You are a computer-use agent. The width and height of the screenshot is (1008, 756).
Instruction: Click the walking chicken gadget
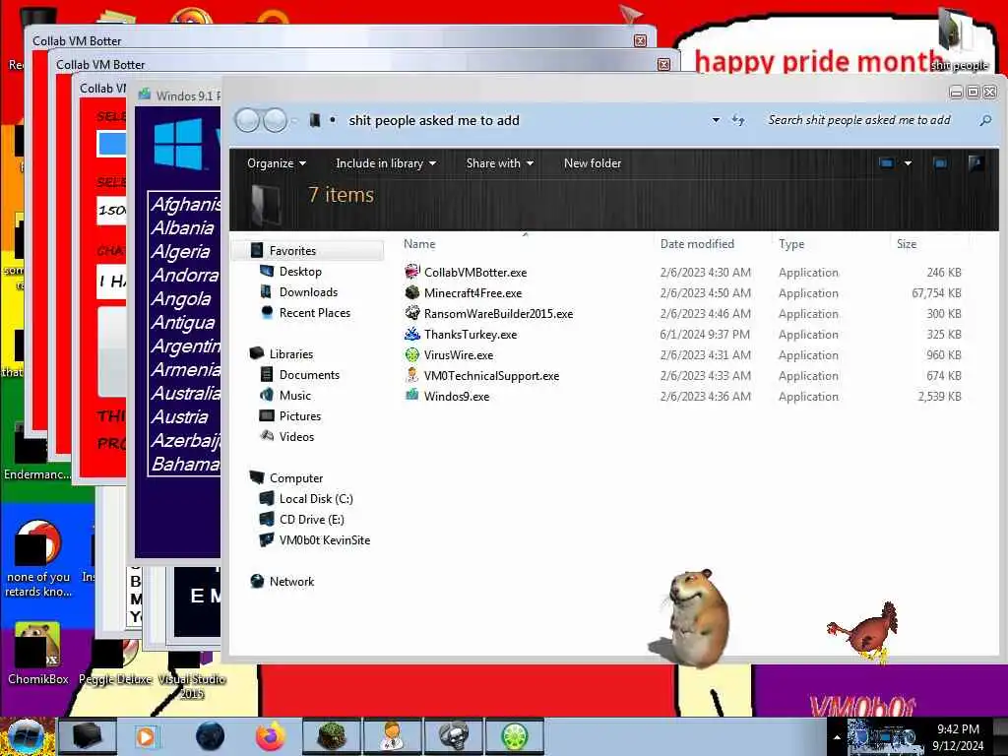click(862, 631)
